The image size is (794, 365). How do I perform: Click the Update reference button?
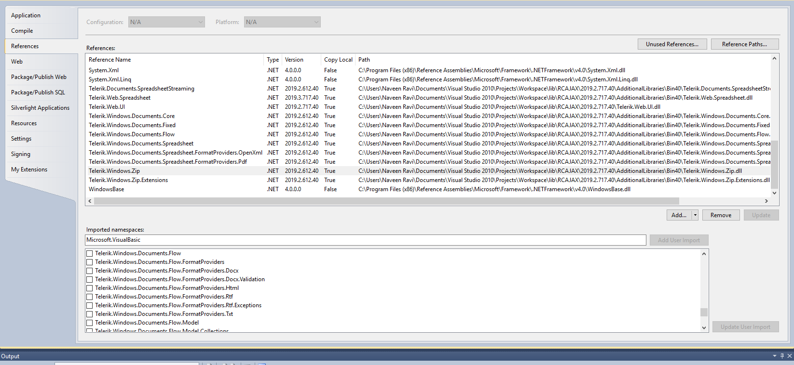(761, 215)
